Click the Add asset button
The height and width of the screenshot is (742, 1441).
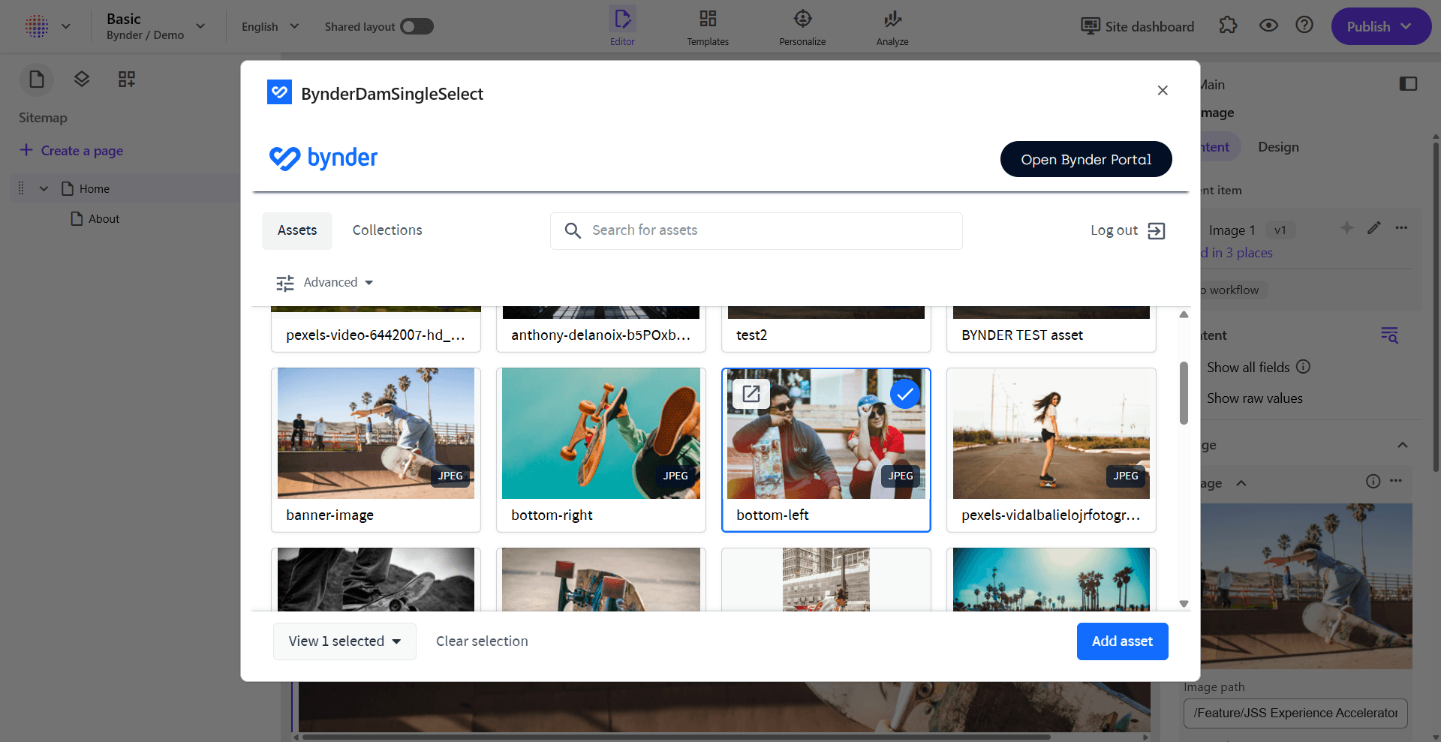coord(1122,641)
